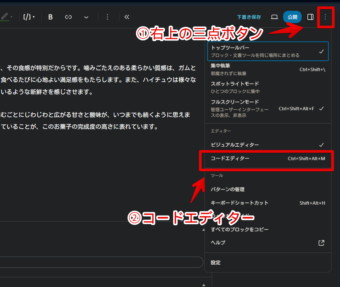
Task: Collapse the bottom panel arrow
Action: (204, 285)
